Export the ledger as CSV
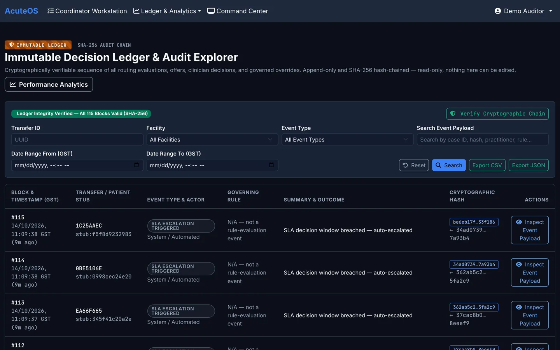560x350 pixels. (487, 165)
